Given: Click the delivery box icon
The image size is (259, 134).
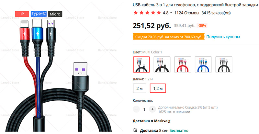Looking at the screenshot, I should [x=135, y=130].
